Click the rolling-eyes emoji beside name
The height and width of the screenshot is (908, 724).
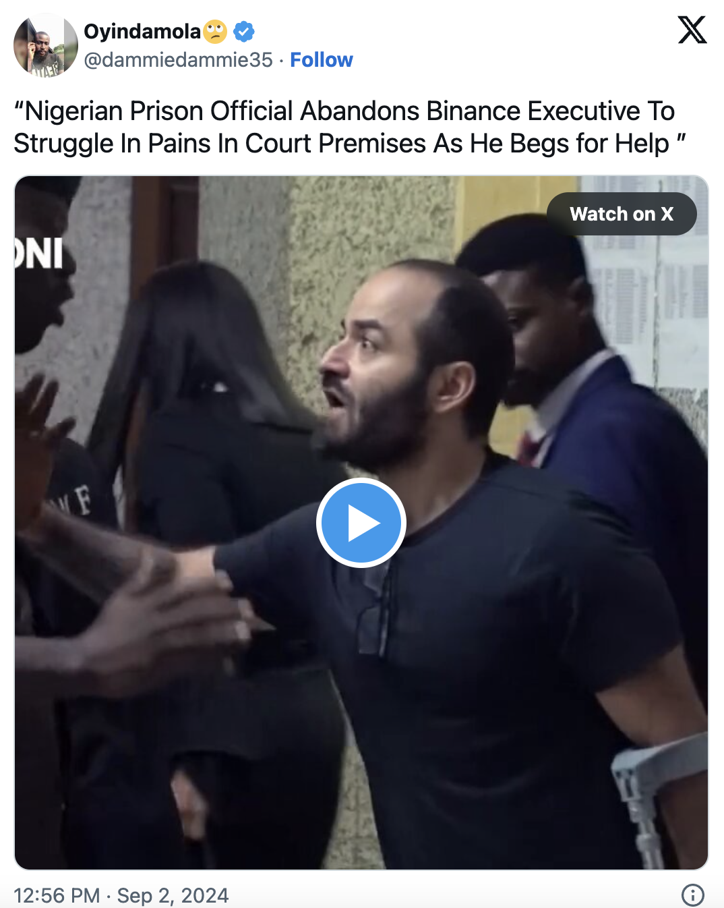[215, 31]
